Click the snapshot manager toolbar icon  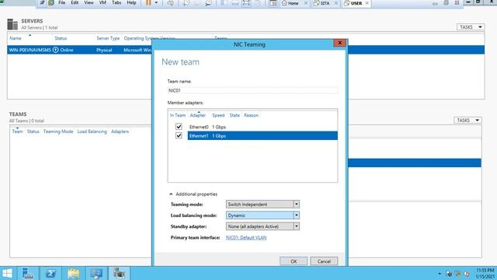click(x=208, y=3)
